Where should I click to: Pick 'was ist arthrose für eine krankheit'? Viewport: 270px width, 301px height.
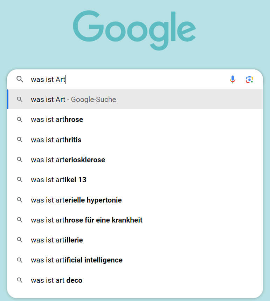[x=86, y=220]
